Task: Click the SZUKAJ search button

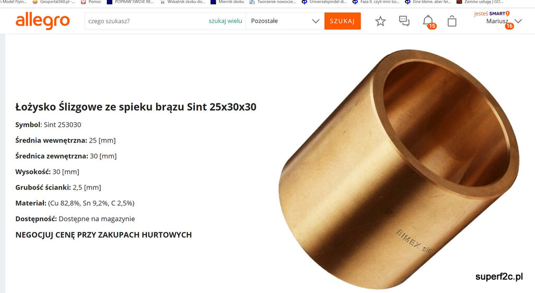Action: pos(342,21)
